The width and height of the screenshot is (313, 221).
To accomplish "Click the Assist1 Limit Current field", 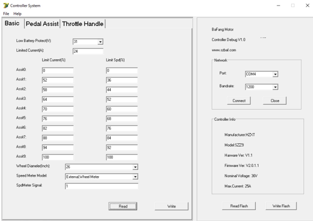I will pyautogui.click(x=58, y=80).
